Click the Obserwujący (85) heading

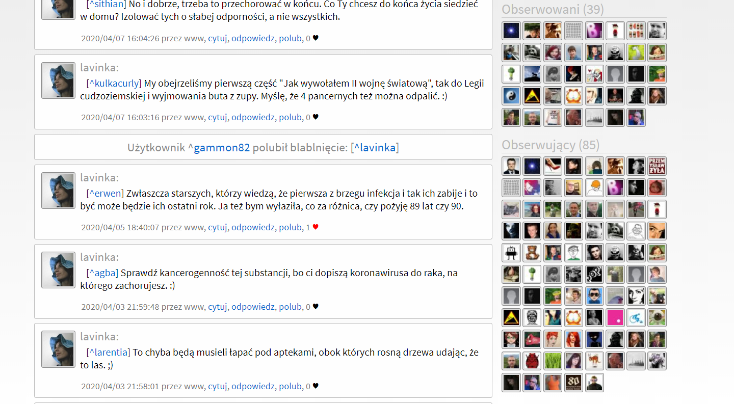550,145
